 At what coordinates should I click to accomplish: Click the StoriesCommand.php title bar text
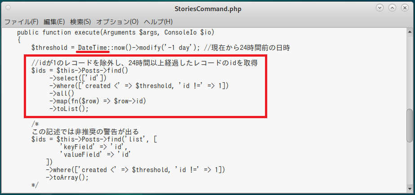click(207, 9)
